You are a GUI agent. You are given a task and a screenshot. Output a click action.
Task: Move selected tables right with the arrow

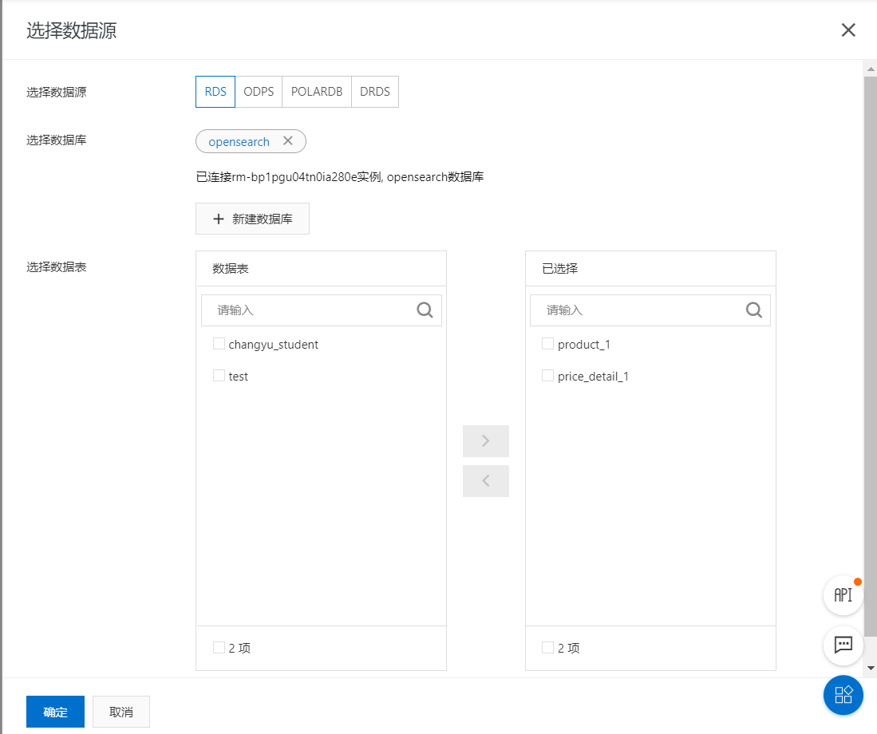pyautogui.click(x=485, y=440)
